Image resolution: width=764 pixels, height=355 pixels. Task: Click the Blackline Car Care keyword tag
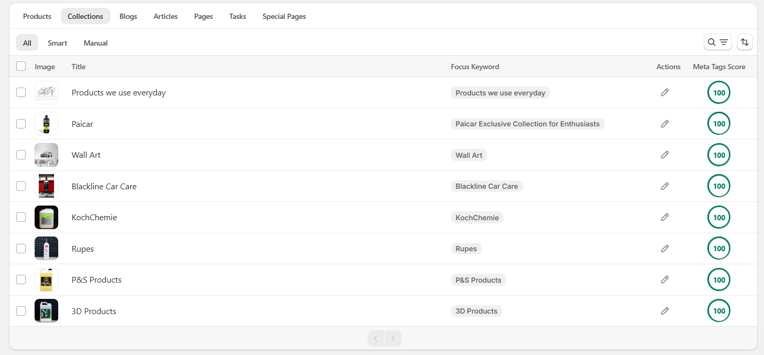487,186
